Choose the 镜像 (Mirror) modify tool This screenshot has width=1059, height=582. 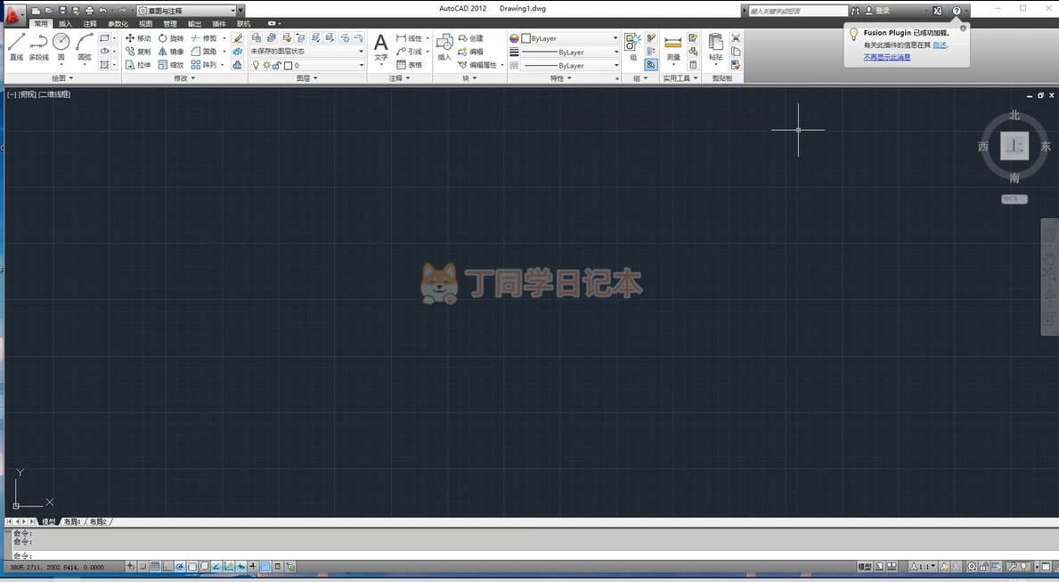pyautogui.click(x=170, y=52)
